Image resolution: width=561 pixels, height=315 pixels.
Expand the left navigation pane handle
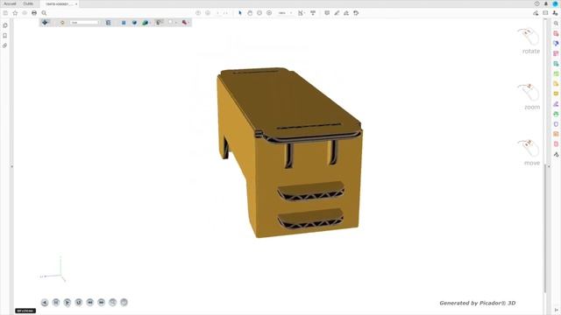pyautogui.click(x=11, y=166)
